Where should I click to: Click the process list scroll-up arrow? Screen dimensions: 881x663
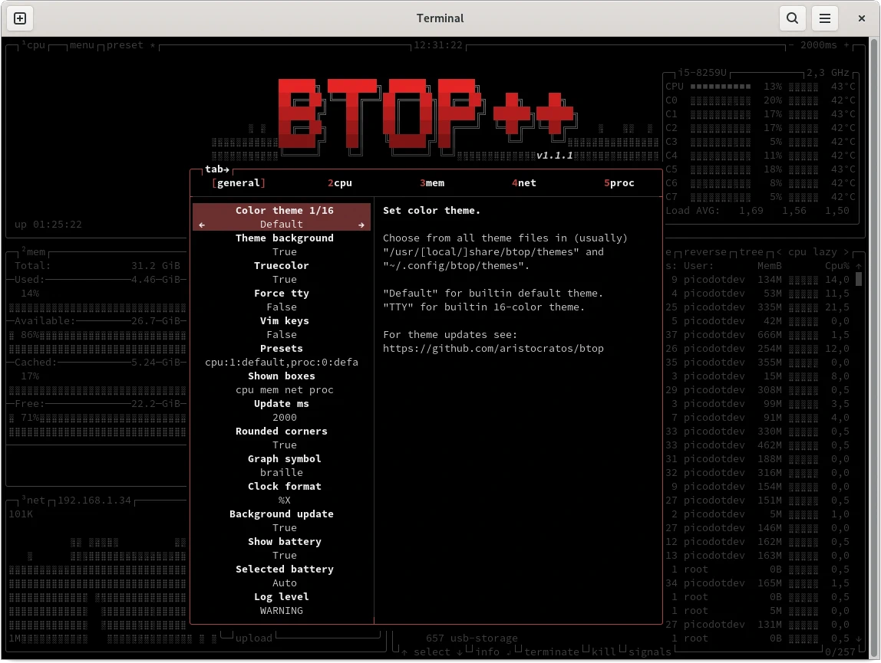859,265
